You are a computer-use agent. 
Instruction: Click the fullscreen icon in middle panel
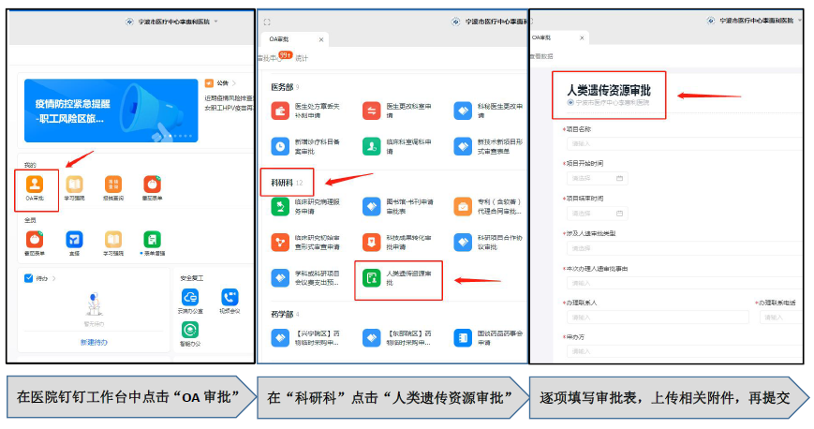[x=267, y=22]
